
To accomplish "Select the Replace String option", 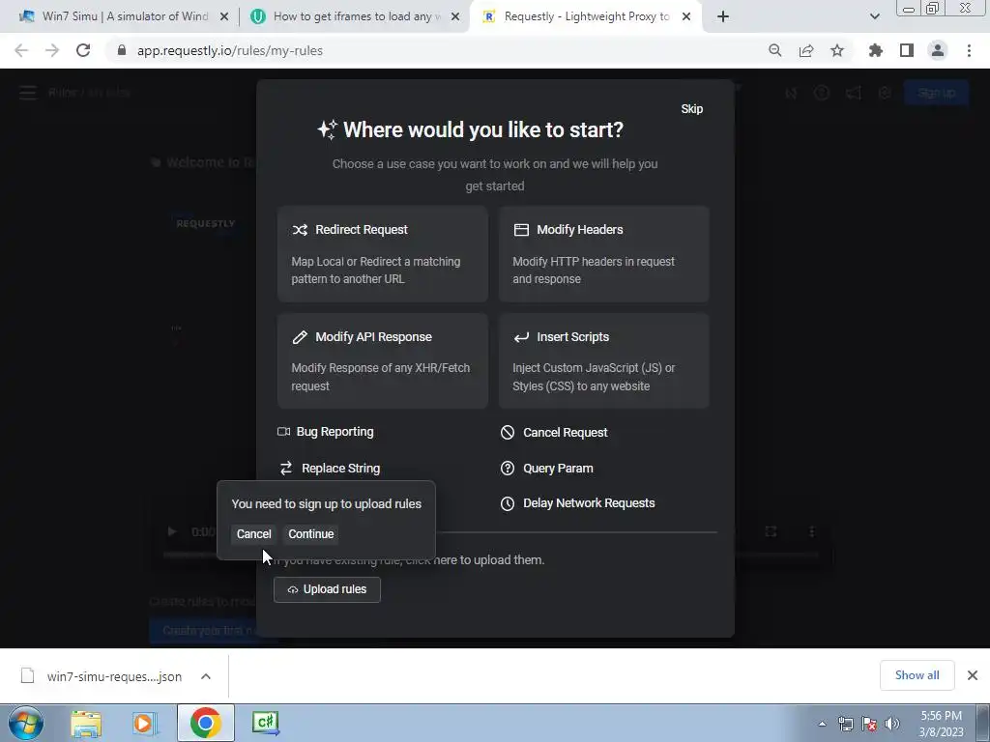I will (x=330, y=469).
